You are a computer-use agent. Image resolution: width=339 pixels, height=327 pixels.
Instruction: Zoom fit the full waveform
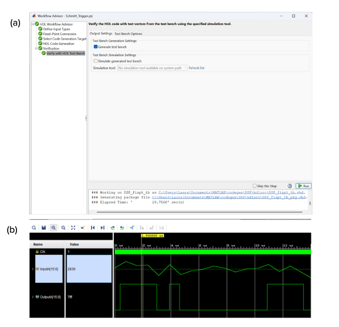(73, 228)
